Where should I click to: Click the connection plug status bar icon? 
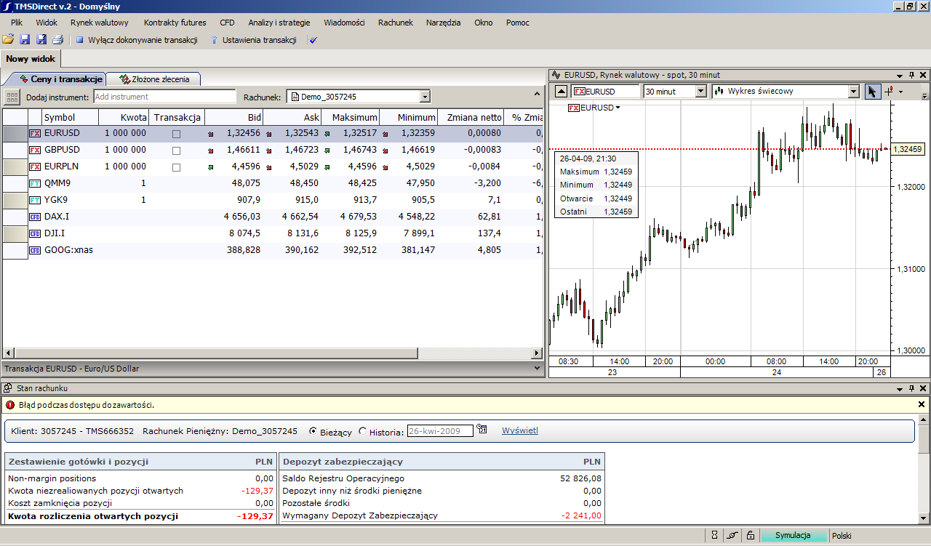point(733,536)
